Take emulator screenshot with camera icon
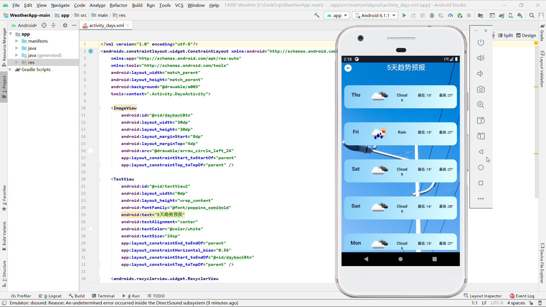The width and height of the screenshot is (546, 307). pyautogui.click(x=481, y=89)
